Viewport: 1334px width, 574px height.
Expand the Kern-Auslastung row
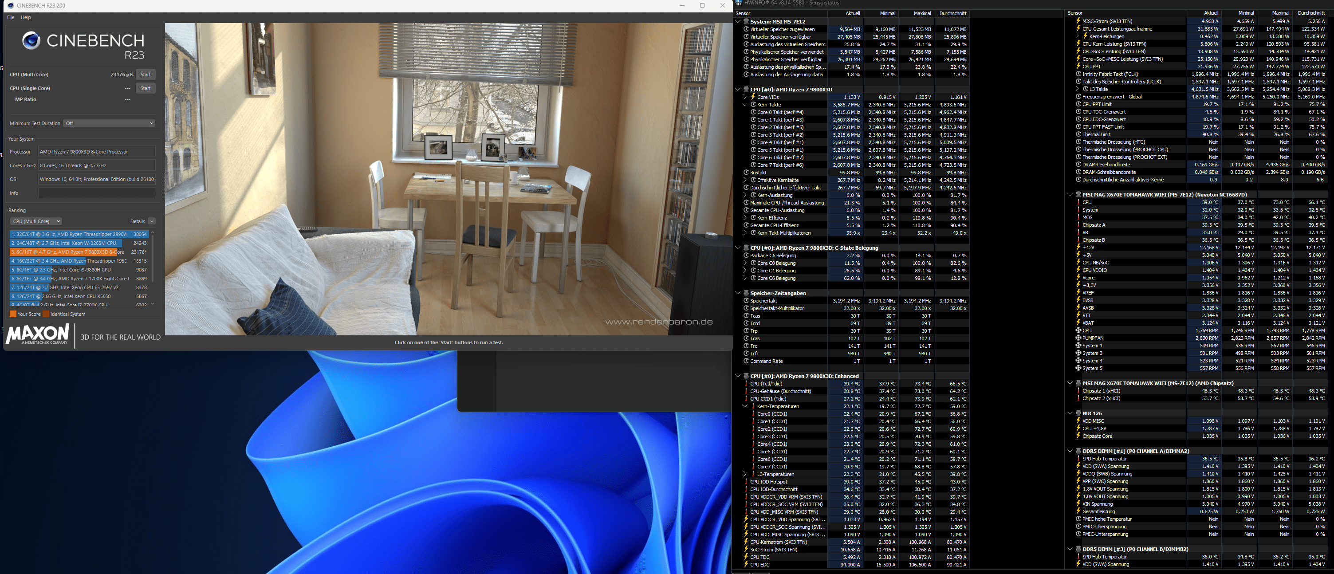[x=745, y=195]
